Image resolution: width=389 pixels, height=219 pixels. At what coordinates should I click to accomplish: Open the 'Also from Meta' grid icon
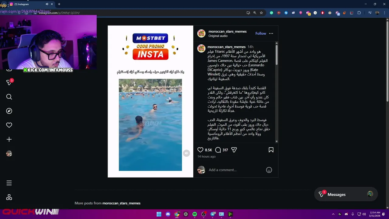coord(9,197)
